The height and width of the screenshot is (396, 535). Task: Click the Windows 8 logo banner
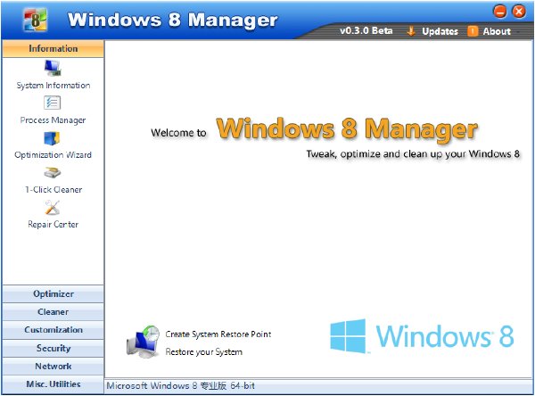click(422, 336)
